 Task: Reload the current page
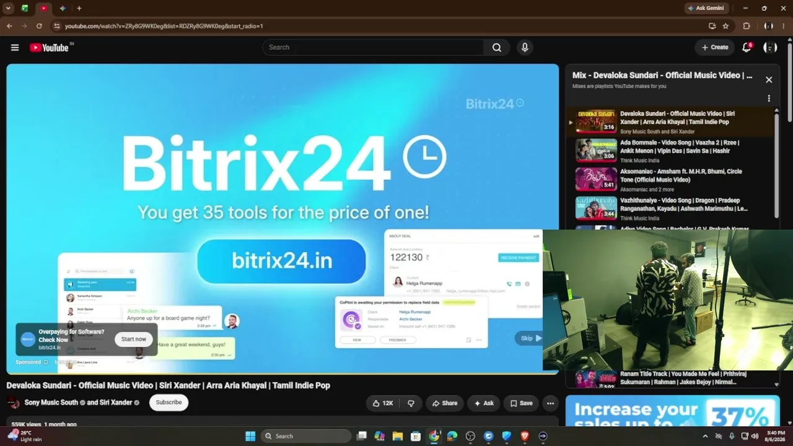pos(39,26)
